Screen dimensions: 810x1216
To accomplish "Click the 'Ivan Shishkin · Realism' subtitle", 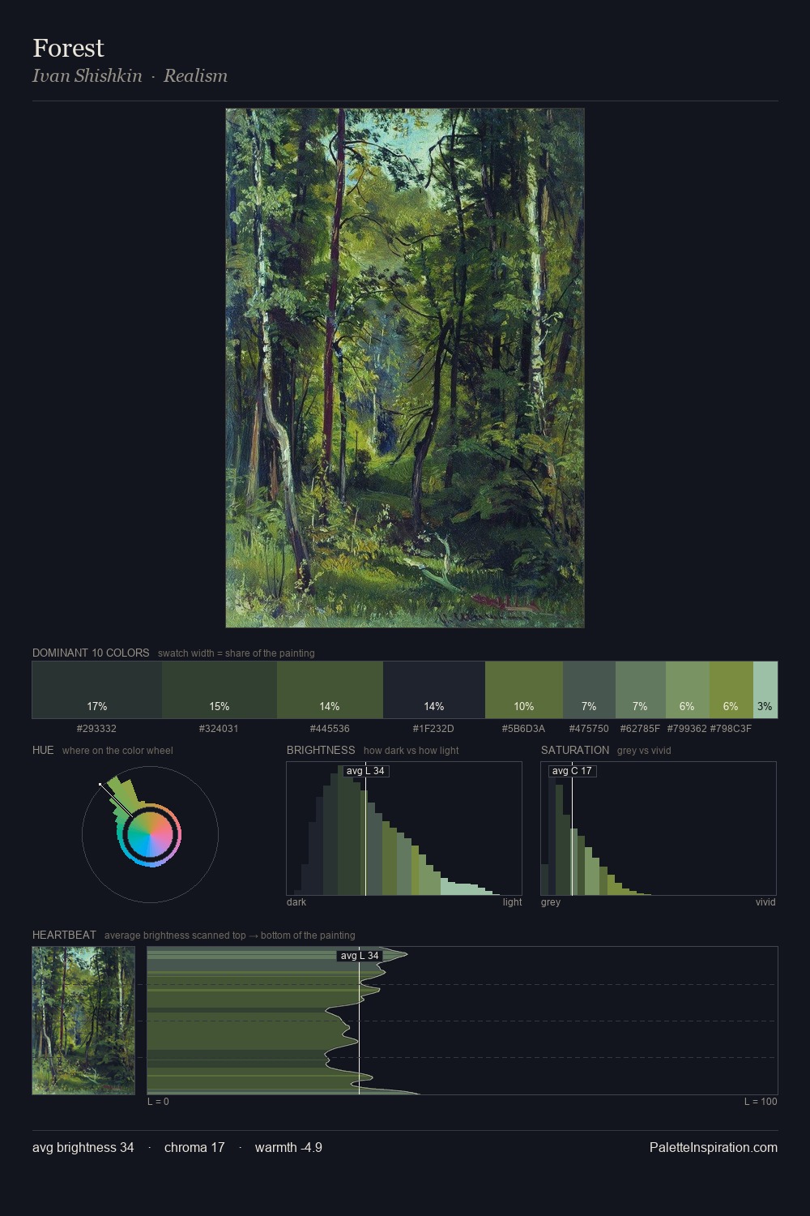I will tap(130, 75).
